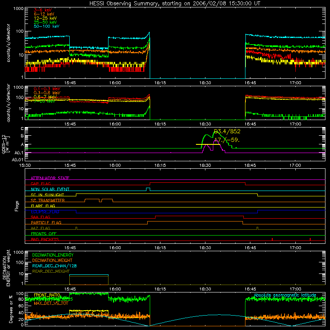
Task: Pick the cyan 50-100 keV legend label
Action: point(47,26)
